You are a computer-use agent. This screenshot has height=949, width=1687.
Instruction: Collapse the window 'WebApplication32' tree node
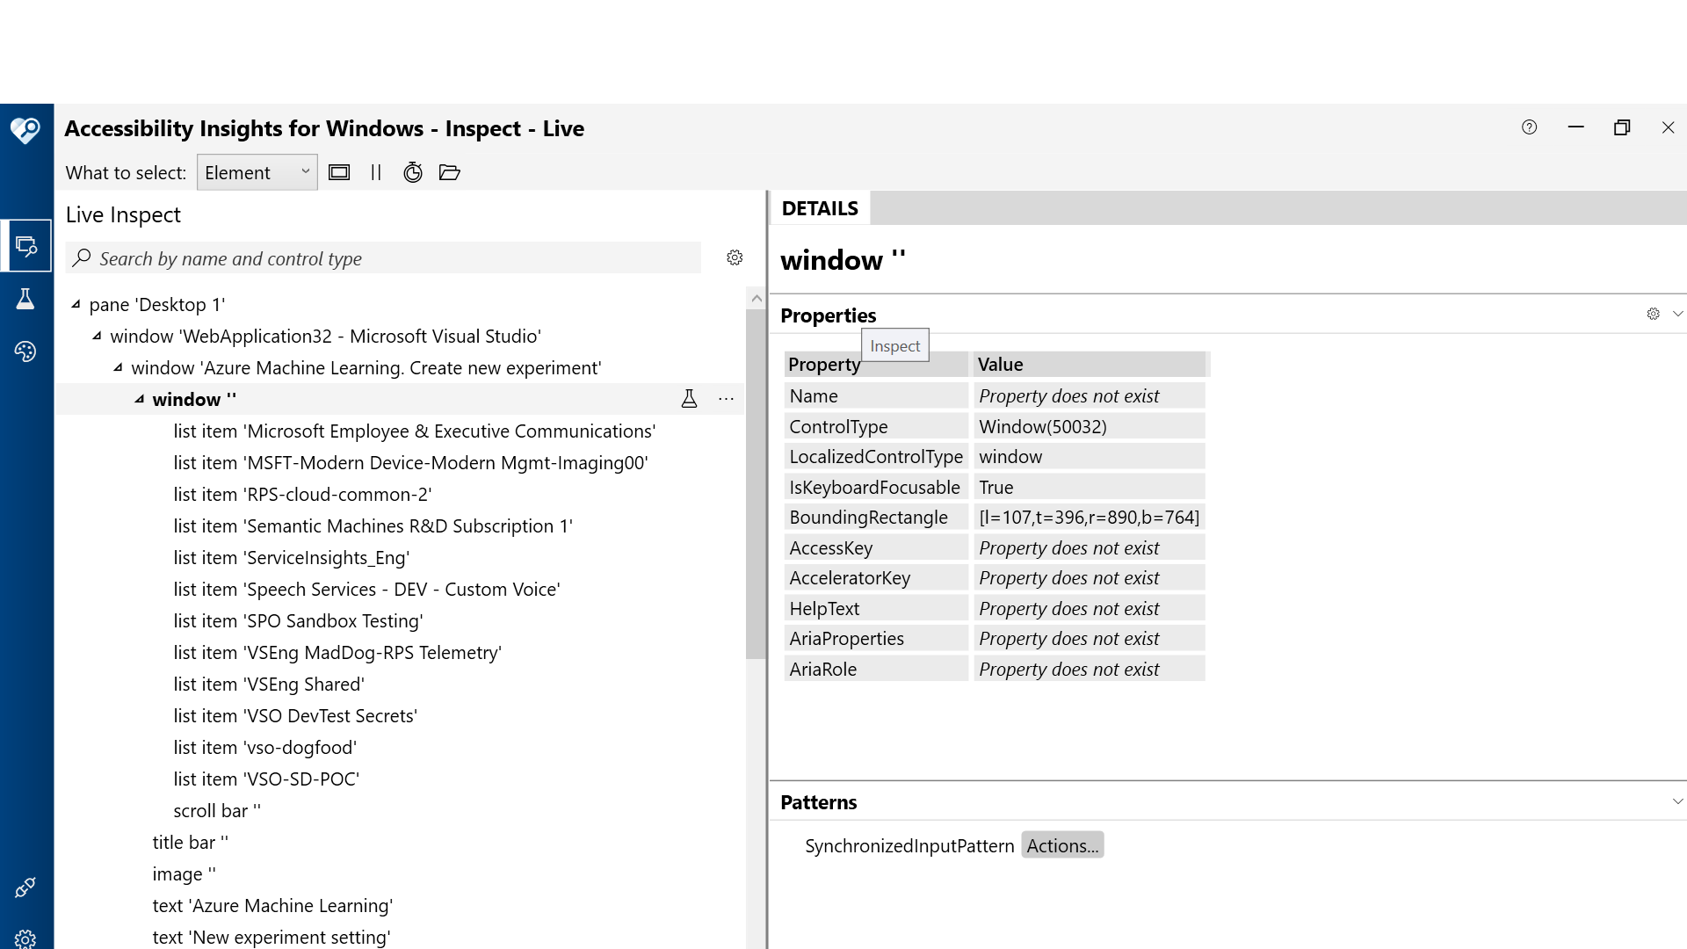tap(98, 336)
